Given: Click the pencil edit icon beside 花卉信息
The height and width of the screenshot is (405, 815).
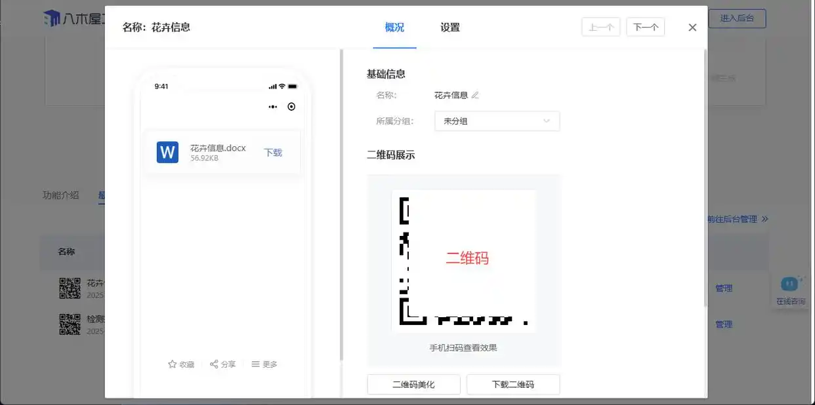Looking at the screenshot, I should (475, 95).
